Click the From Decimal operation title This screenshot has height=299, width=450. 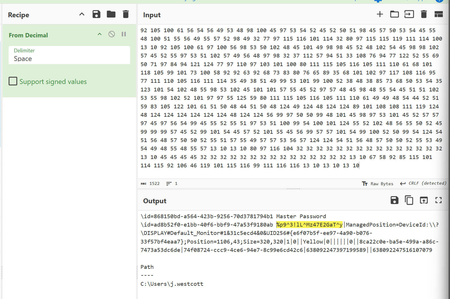pos(28,35)
